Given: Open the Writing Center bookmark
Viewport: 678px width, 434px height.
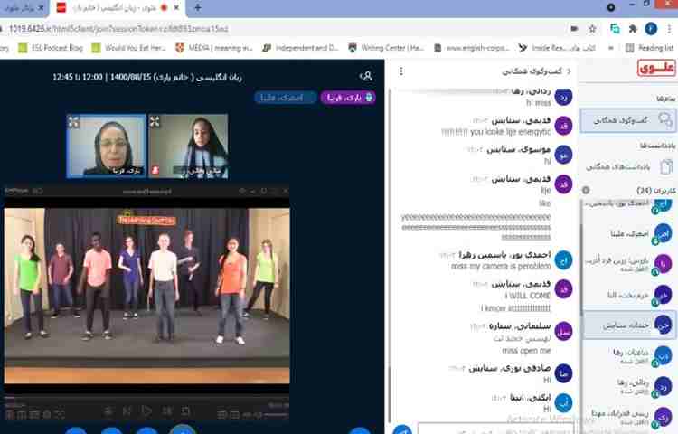Looking at the screenshot, I should pos(391,48).
